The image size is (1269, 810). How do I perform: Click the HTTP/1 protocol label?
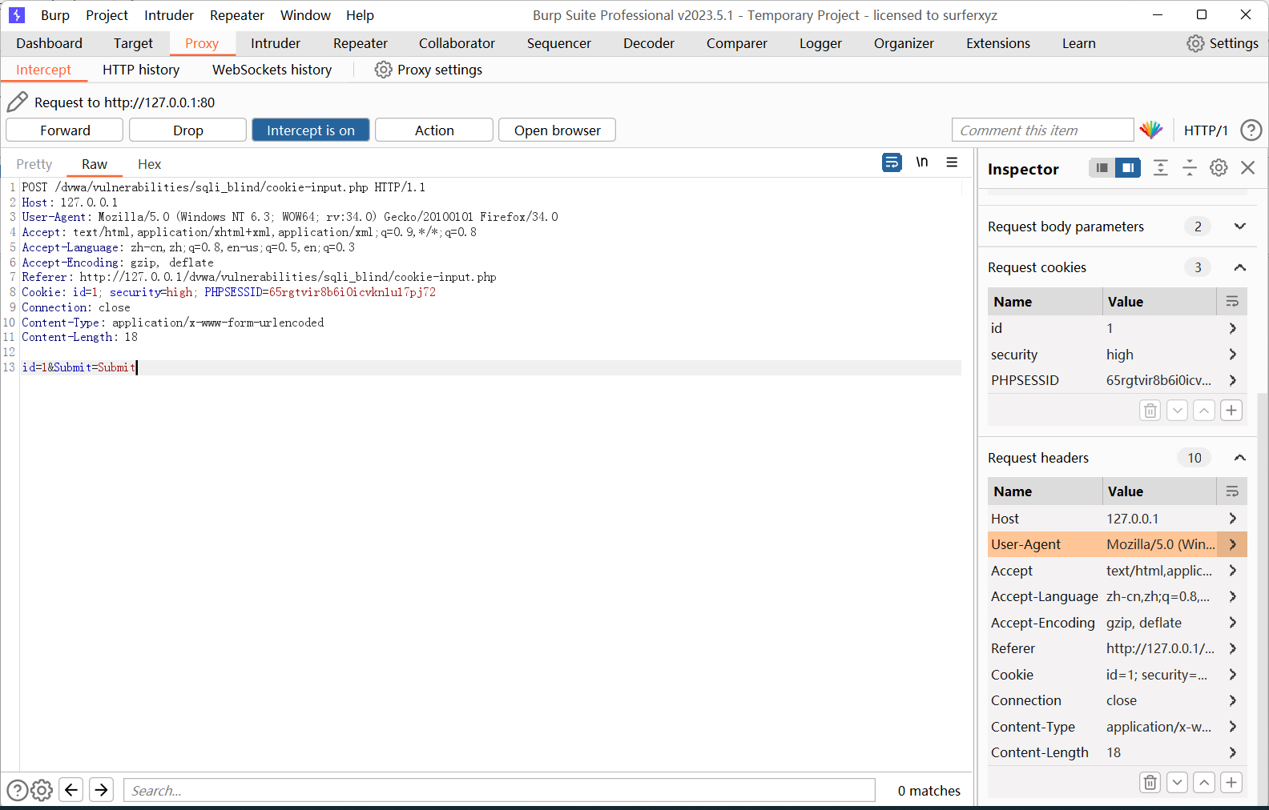[x=1206, y=130]
